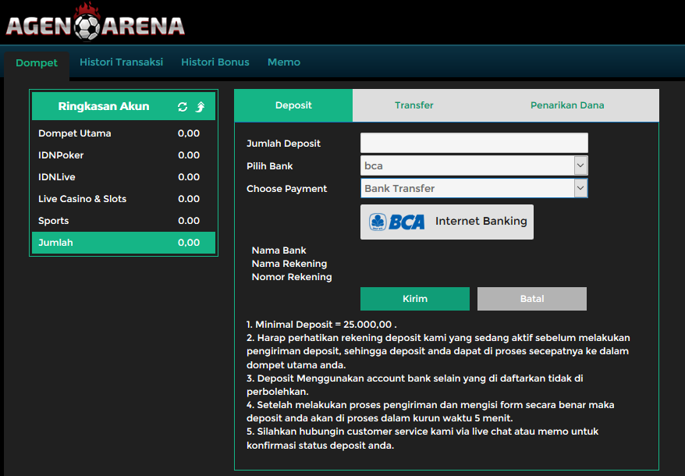Click the Jumlah total row
685x476 pixels.
tap(123, 243)
